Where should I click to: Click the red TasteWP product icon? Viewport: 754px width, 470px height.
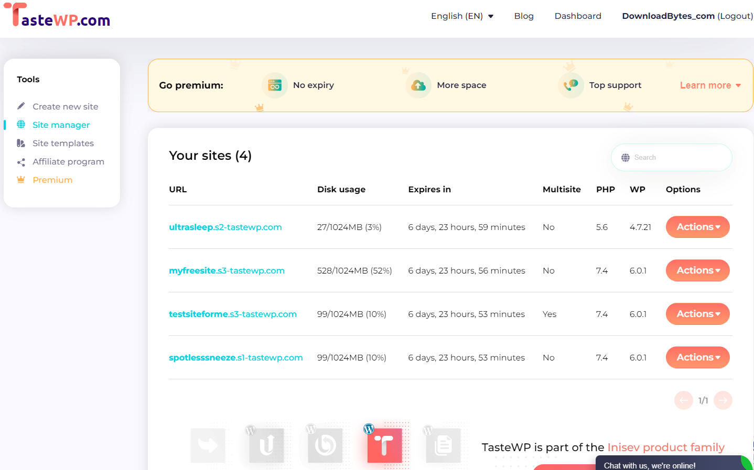(384, 445)
